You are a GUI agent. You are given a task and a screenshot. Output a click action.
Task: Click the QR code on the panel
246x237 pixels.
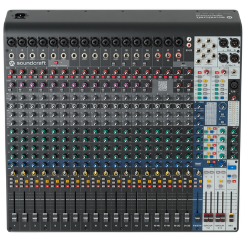click(163, 86)
